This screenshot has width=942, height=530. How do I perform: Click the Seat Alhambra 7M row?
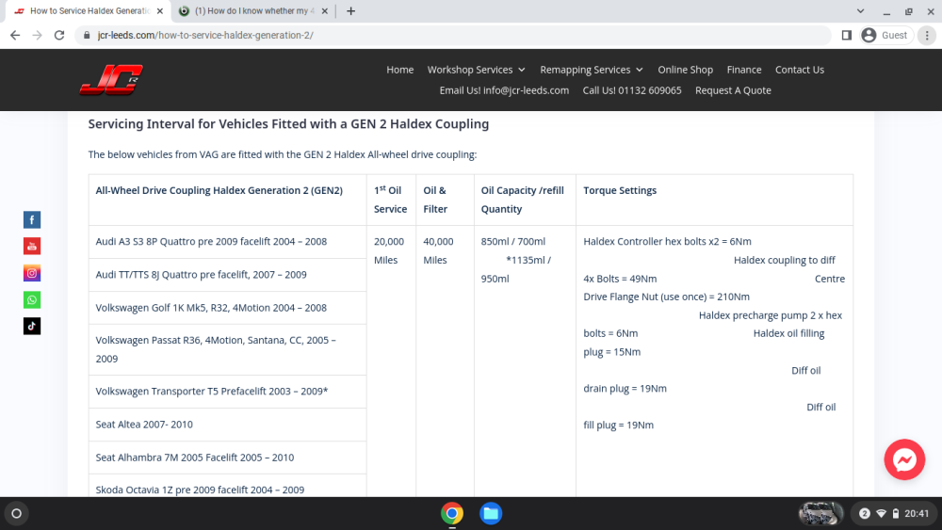(228, 458)
